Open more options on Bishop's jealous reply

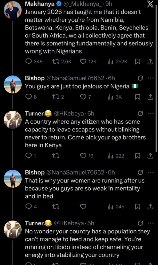coord(151,78)
